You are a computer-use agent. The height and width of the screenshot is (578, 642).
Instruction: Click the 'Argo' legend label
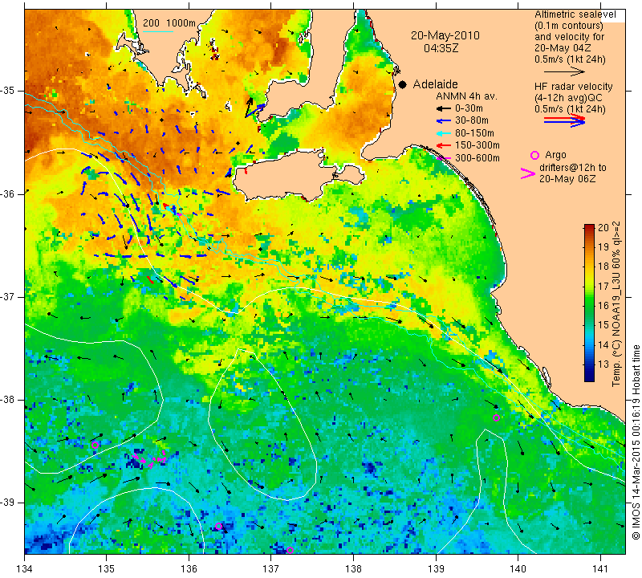[555, 155]
